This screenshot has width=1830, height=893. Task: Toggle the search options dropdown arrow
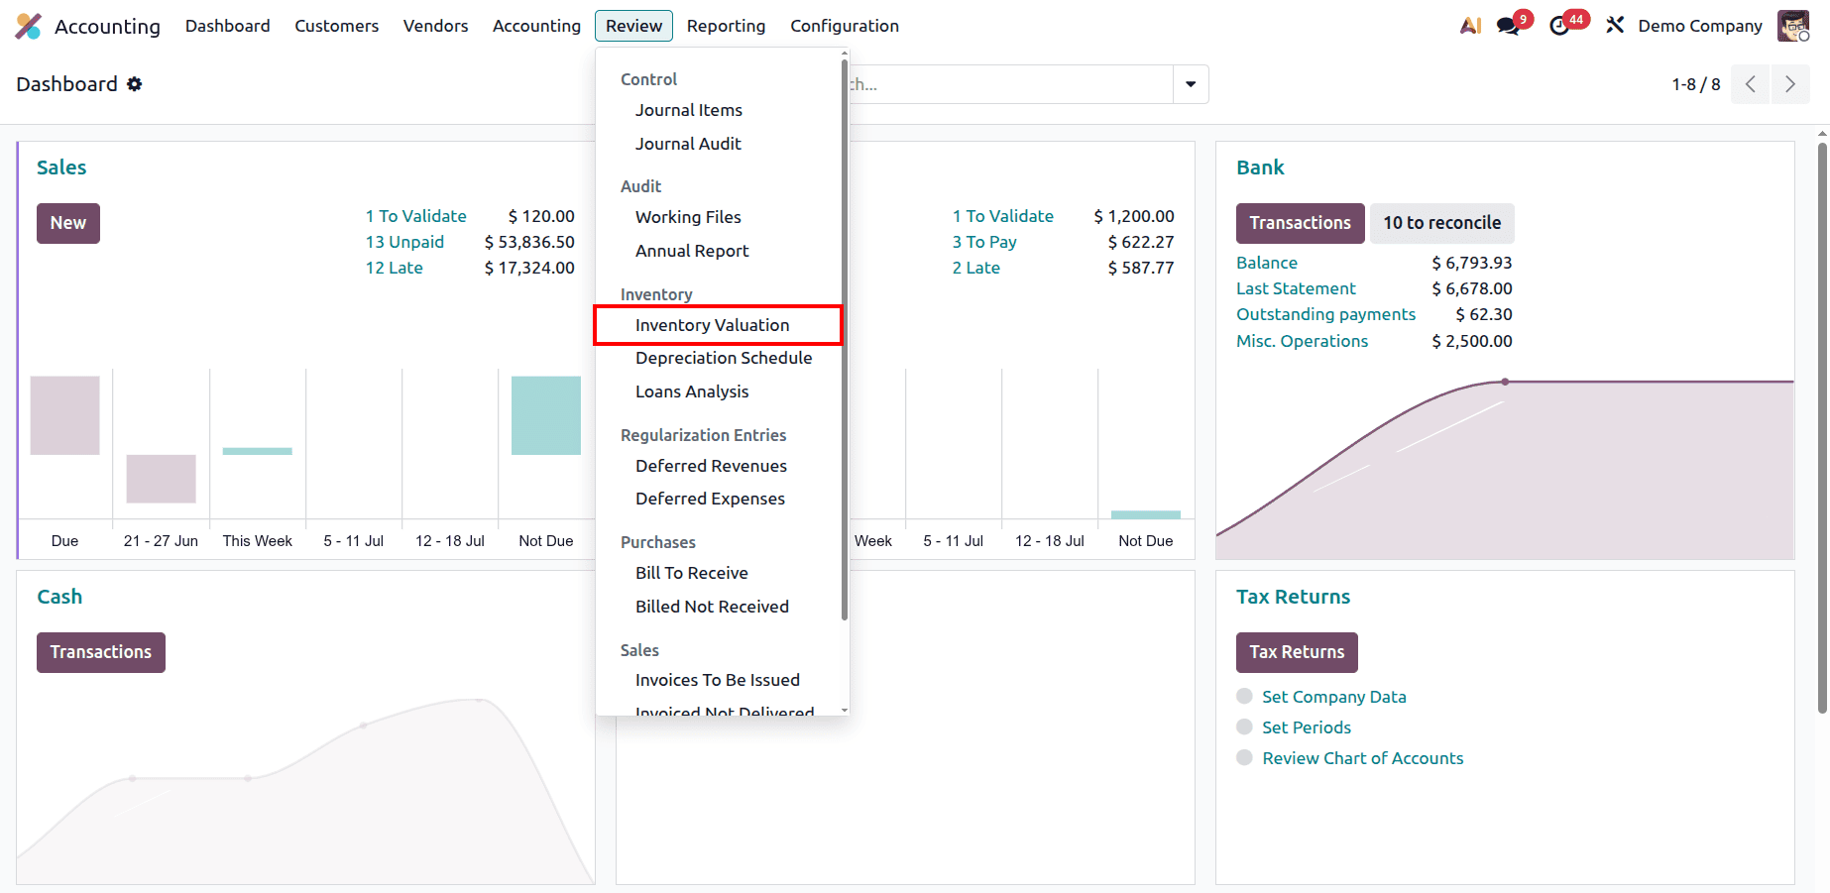pos(1191,84)
